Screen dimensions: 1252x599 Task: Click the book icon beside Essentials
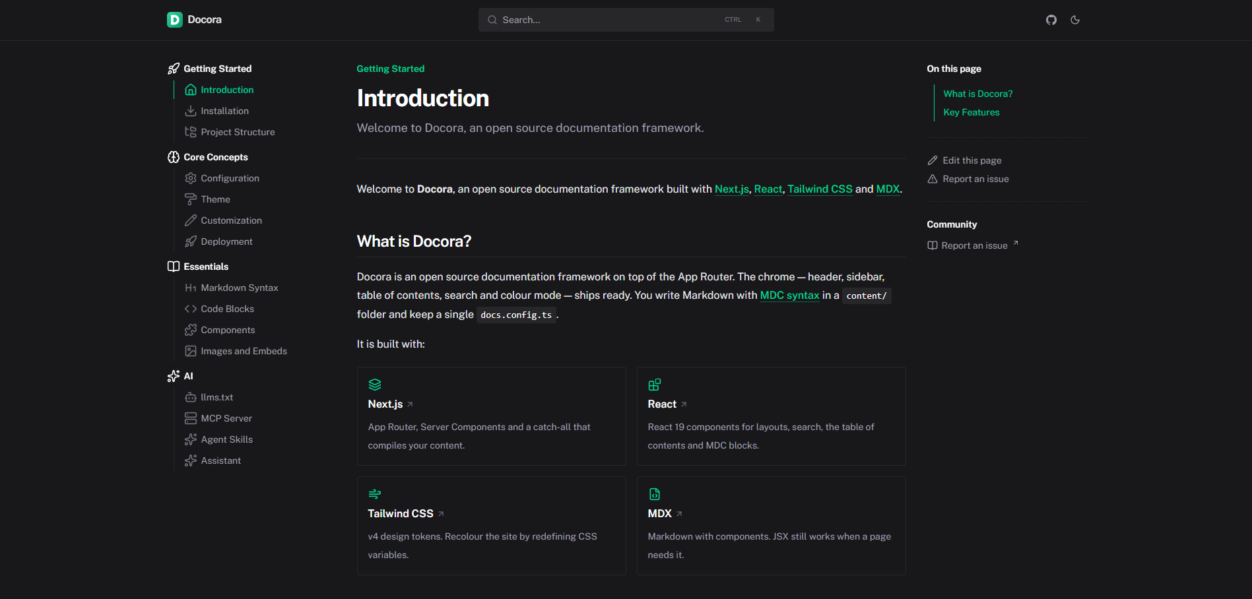tap(174, 267)
